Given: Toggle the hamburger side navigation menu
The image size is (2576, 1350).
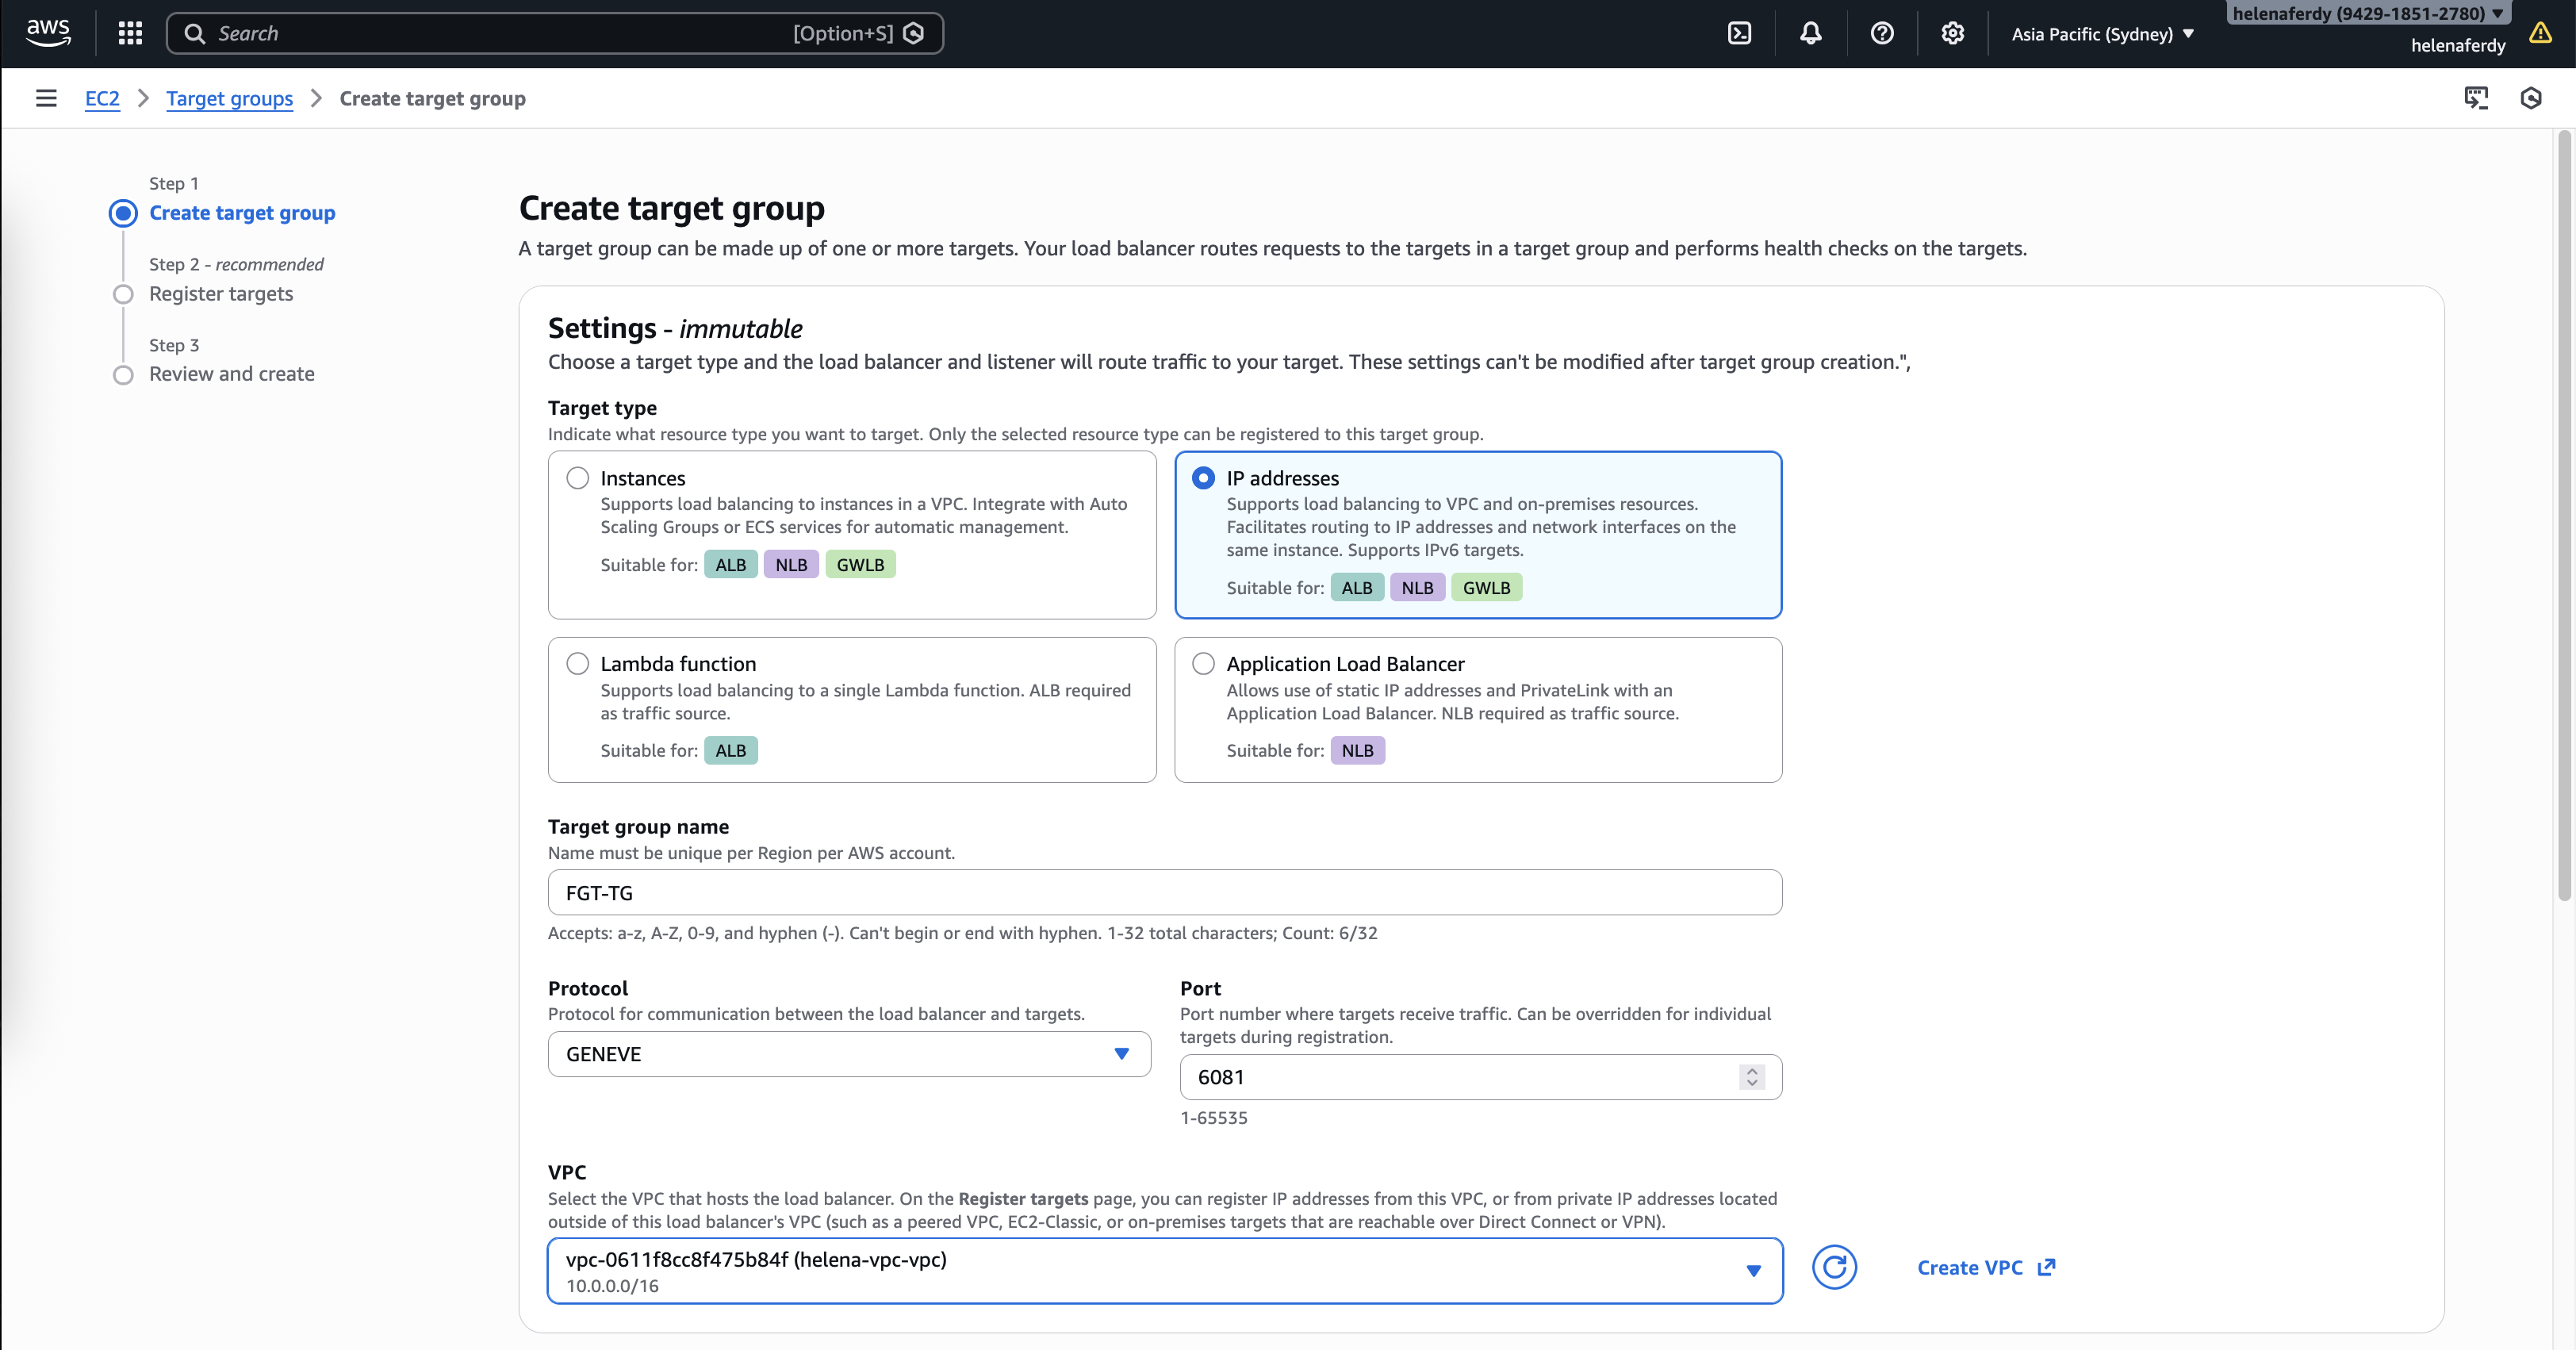Looking at the screenshot, I should (46, 98).
